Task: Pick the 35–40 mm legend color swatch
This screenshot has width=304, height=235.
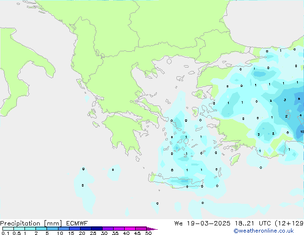Action: [x=119, y=229]
